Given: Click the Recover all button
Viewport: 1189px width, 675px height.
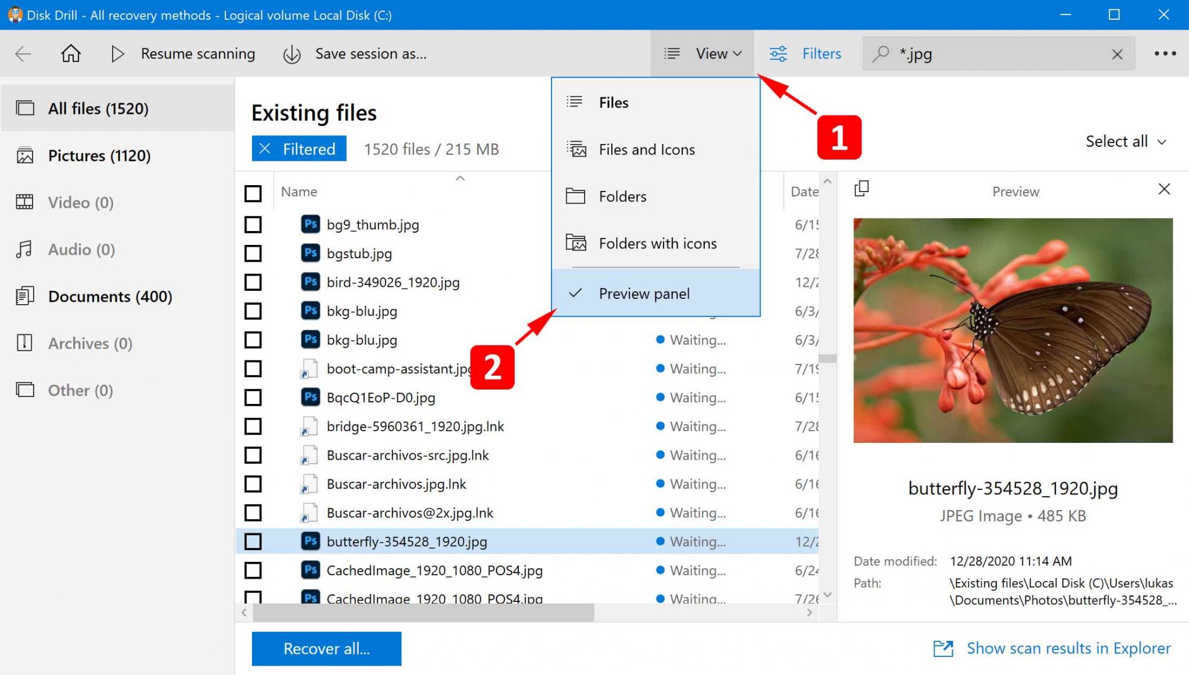Looking at the screenshot, I should coord(326,648).
